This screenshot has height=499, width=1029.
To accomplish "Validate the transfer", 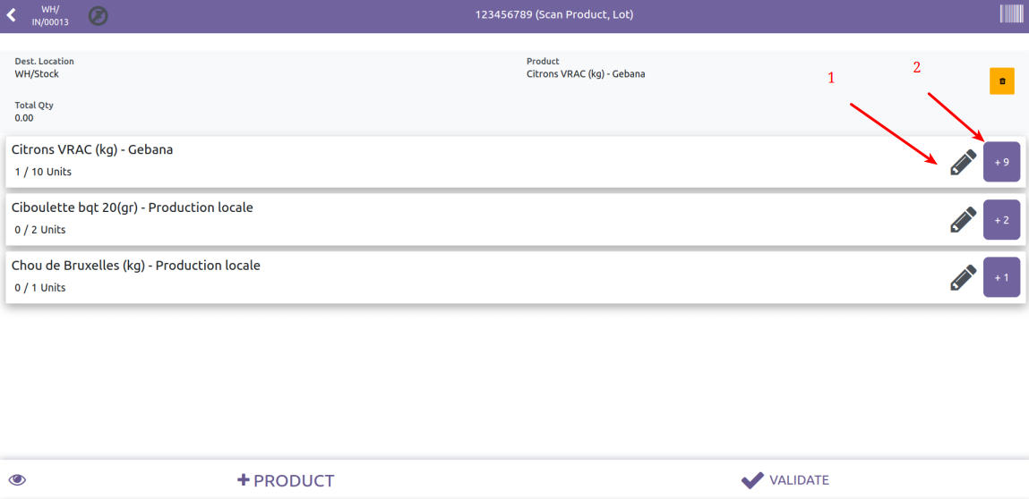I will (785, 480).
